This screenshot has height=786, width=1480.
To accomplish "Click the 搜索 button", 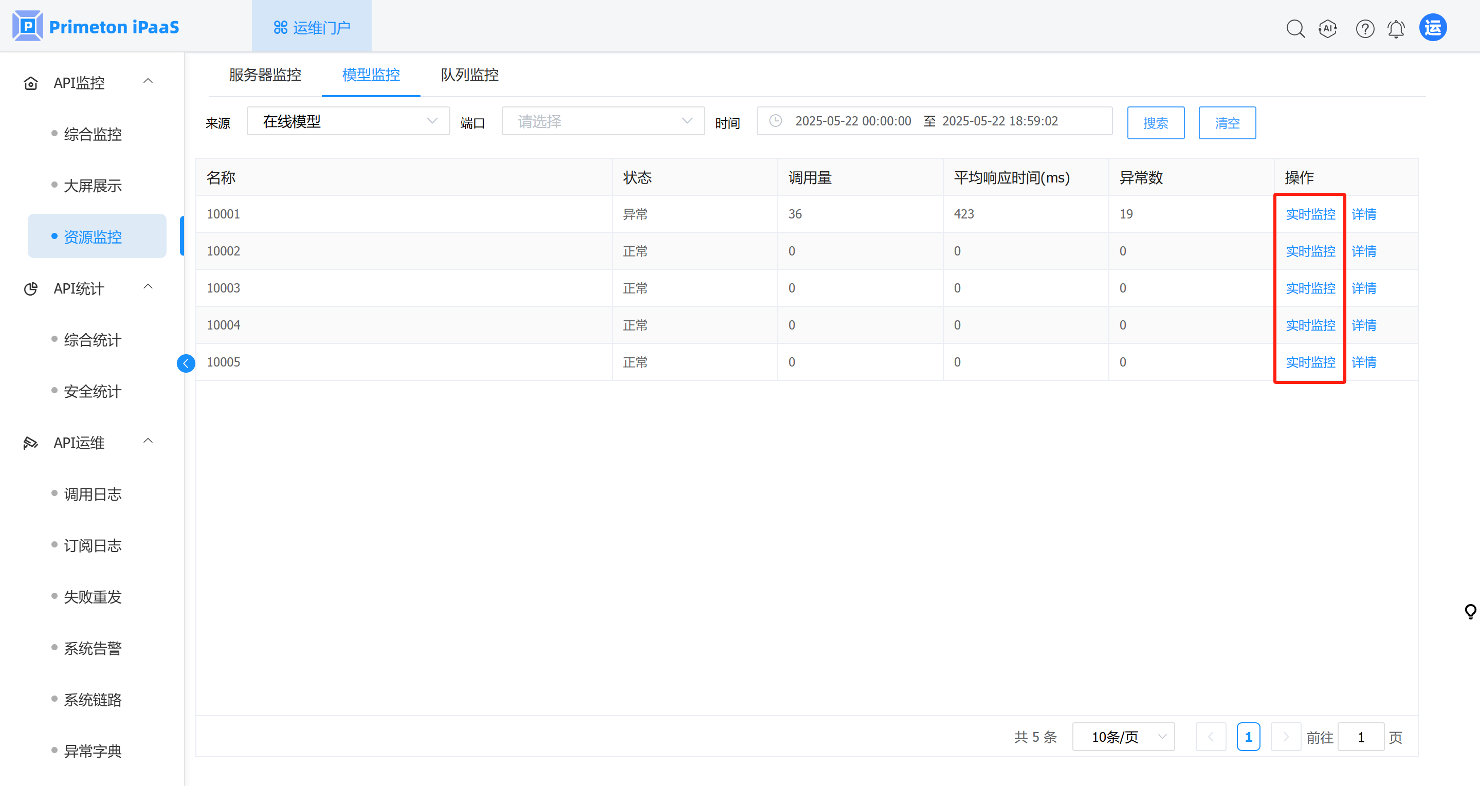I will pyautogui.click(x=1156, y=123).
